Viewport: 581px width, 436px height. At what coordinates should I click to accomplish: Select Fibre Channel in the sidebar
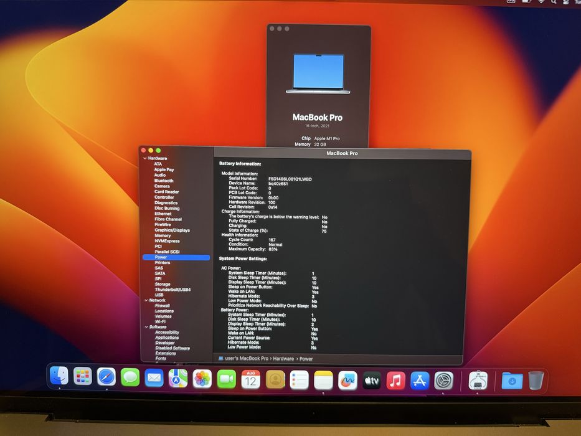tap(168, 219)
